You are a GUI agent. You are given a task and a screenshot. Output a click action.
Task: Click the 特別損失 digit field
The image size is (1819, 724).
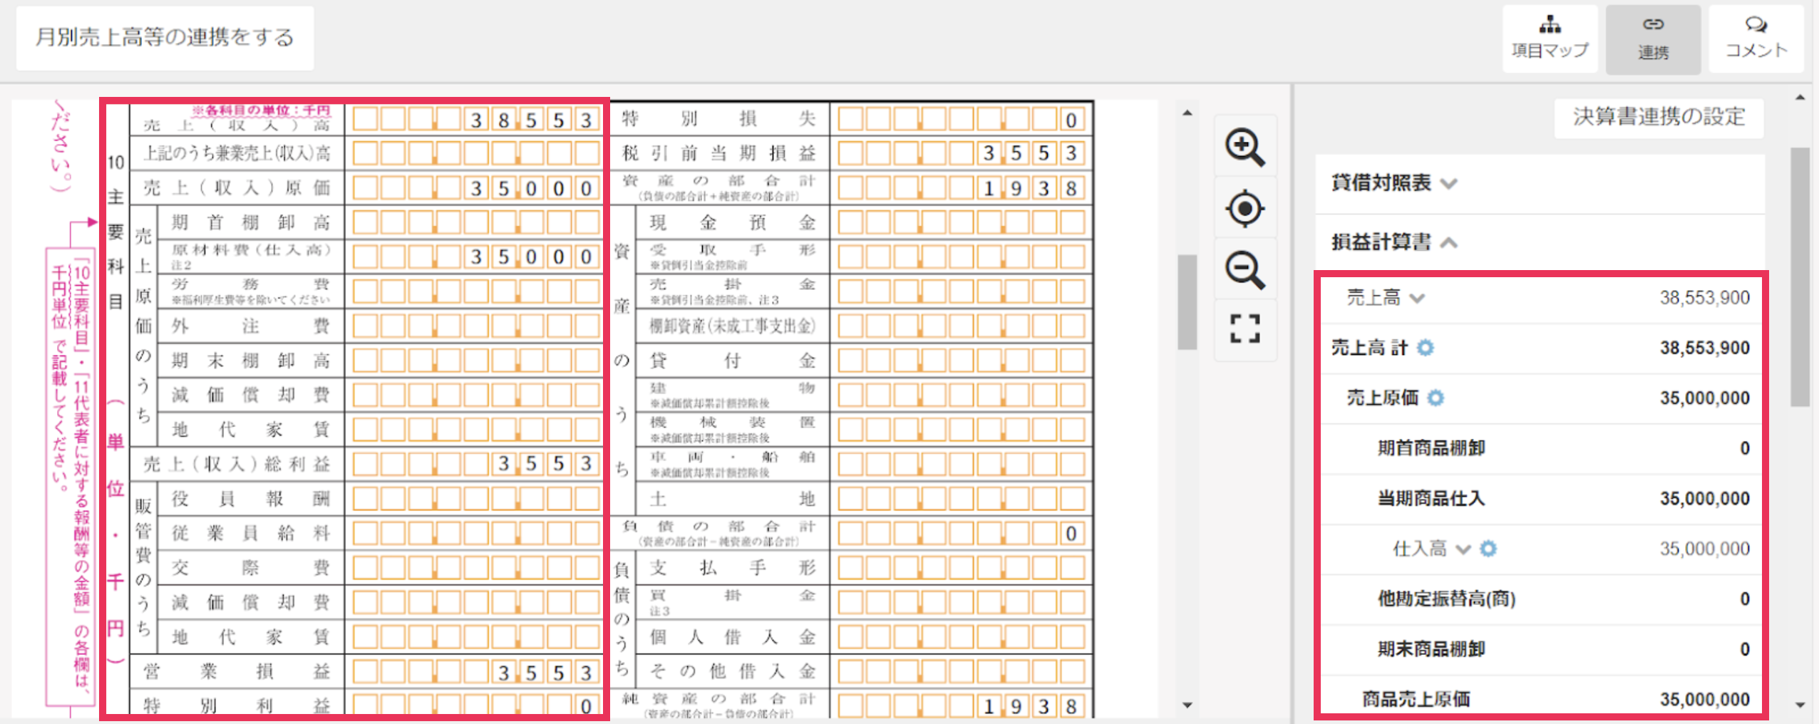[962, 119]
